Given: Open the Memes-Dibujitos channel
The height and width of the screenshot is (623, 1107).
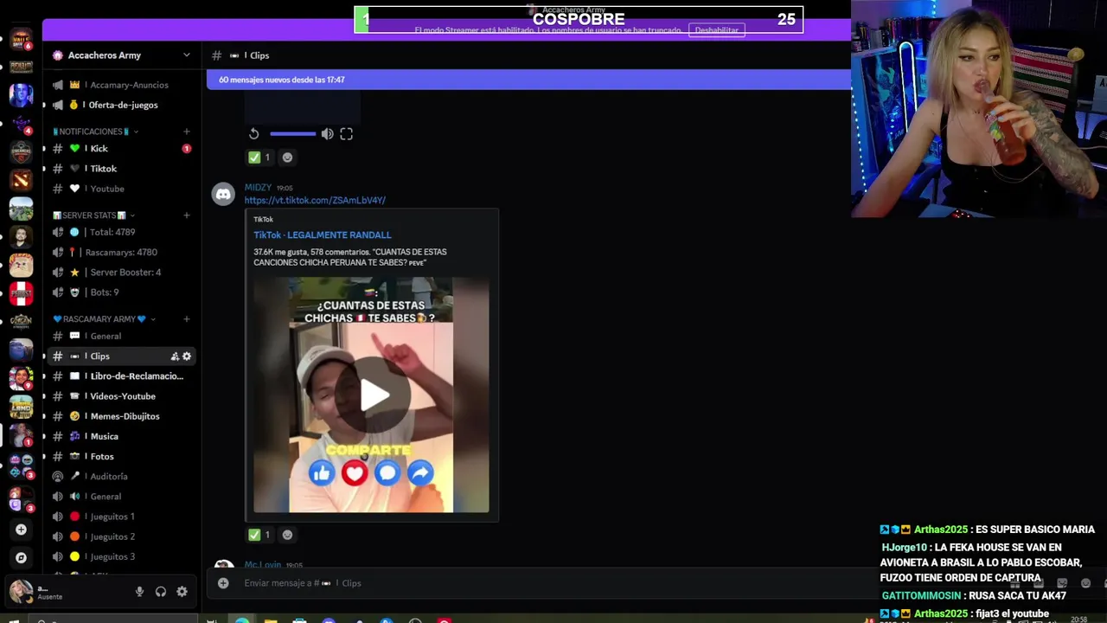Looking at the screenshot, I should (120, 416).
